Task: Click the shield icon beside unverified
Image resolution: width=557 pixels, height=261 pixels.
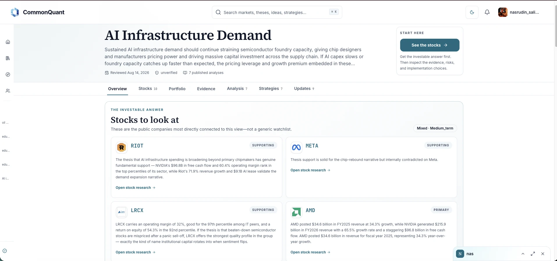Action: [157, 73]
